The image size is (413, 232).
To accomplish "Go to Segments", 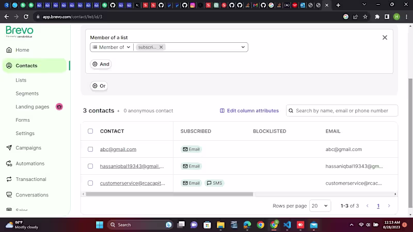I will 27,93.
